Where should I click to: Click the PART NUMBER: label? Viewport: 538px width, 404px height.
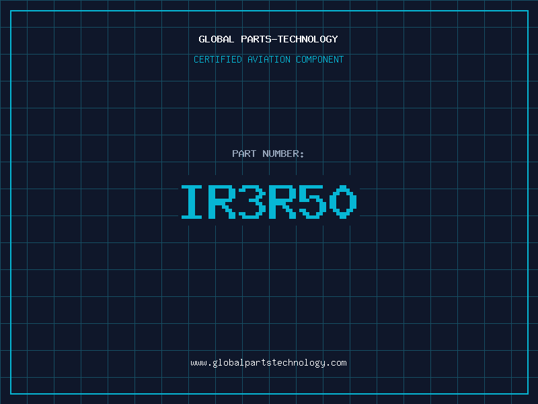click(268, 154)
